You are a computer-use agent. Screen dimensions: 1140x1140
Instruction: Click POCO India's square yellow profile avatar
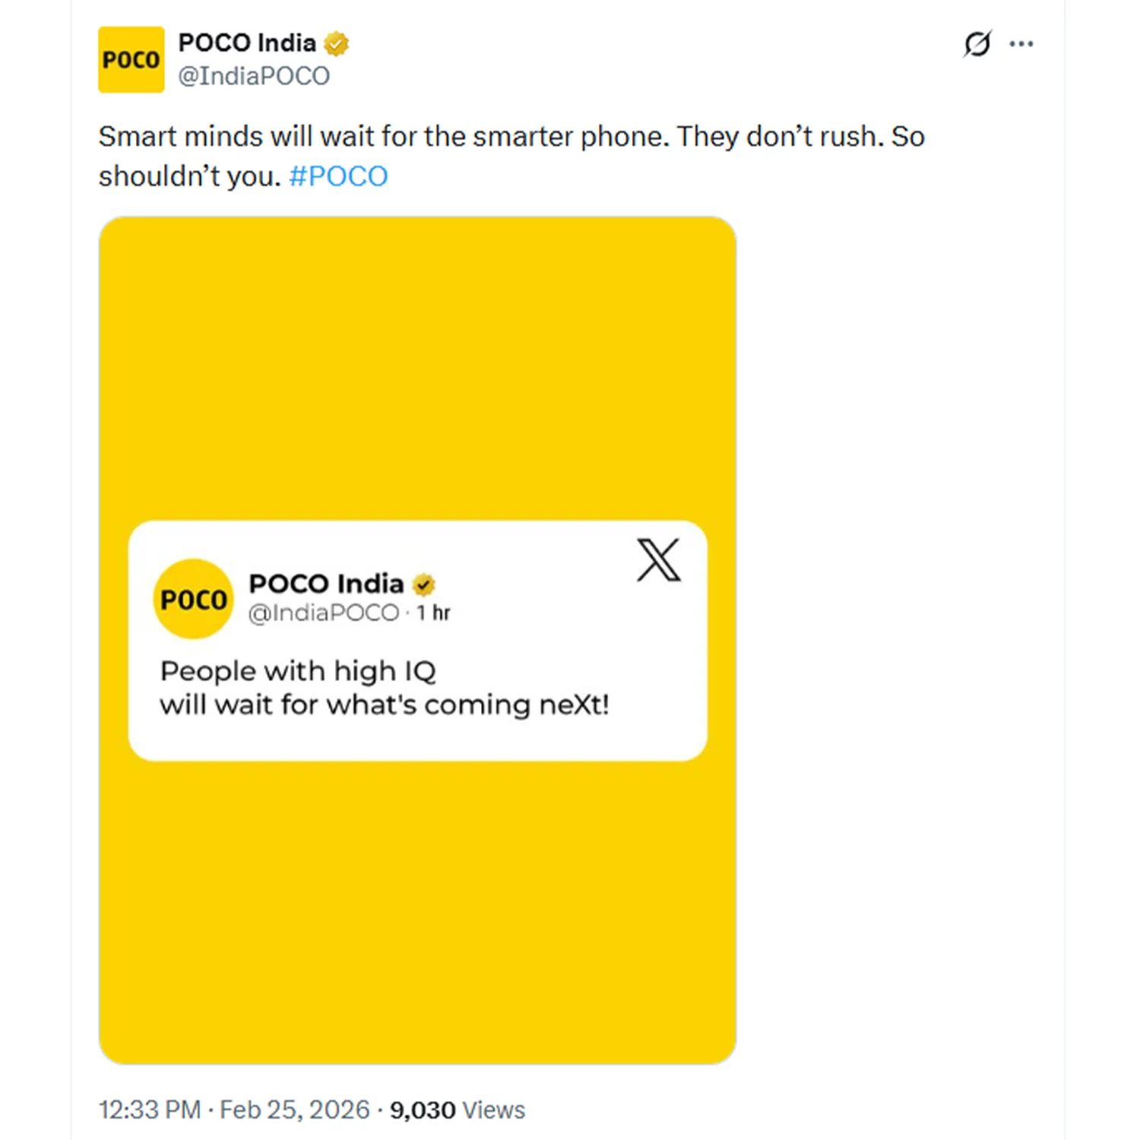[x=131, y=59]
